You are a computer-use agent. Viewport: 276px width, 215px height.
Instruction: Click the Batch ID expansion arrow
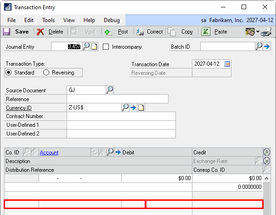(x=267, y=46)
